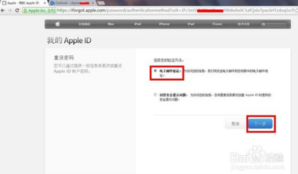Image resolution: width=298 pixels, height=174 pixels.
Task: Open the iTunes nav item
Action: (217, 24)
